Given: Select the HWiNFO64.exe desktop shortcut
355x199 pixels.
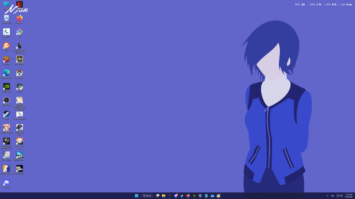Looking at the screenshot, I should pyautogui.click(x=20, y=156).
